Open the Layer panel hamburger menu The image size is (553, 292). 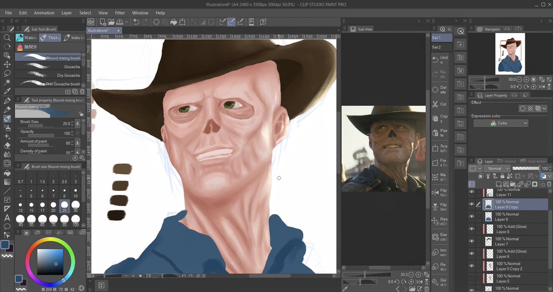471,161
